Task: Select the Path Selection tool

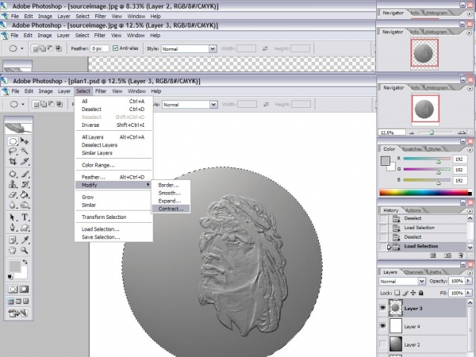Action: 13,217
